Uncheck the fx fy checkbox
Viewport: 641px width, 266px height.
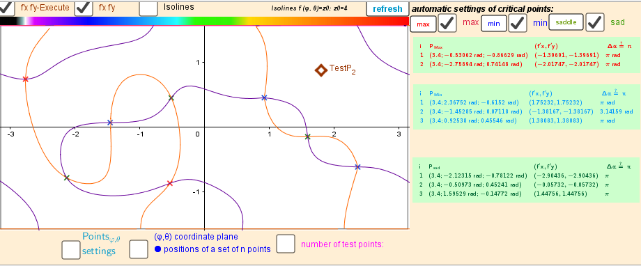[x=84, y=8]
